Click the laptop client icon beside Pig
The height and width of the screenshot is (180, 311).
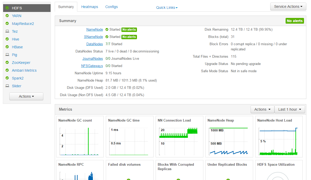pos(7,55)
